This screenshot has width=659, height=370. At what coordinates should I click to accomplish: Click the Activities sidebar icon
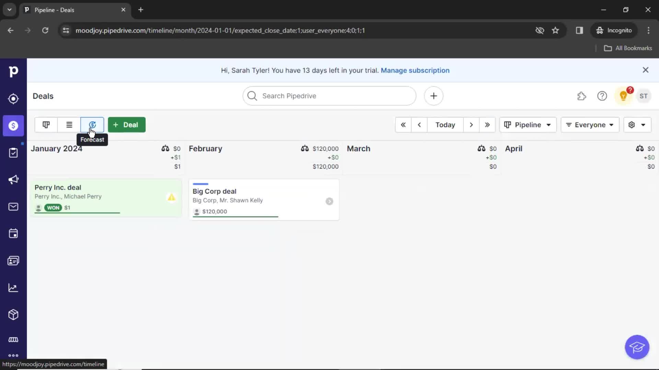13,234
